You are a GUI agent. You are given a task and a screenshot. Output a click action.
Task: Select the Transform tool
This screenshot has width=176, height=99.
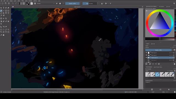[x=1, y=18]
